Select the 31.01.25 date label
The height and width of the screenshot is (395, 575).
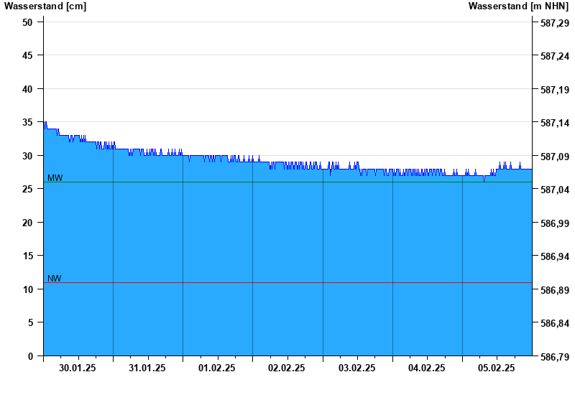tap(147, 368)
